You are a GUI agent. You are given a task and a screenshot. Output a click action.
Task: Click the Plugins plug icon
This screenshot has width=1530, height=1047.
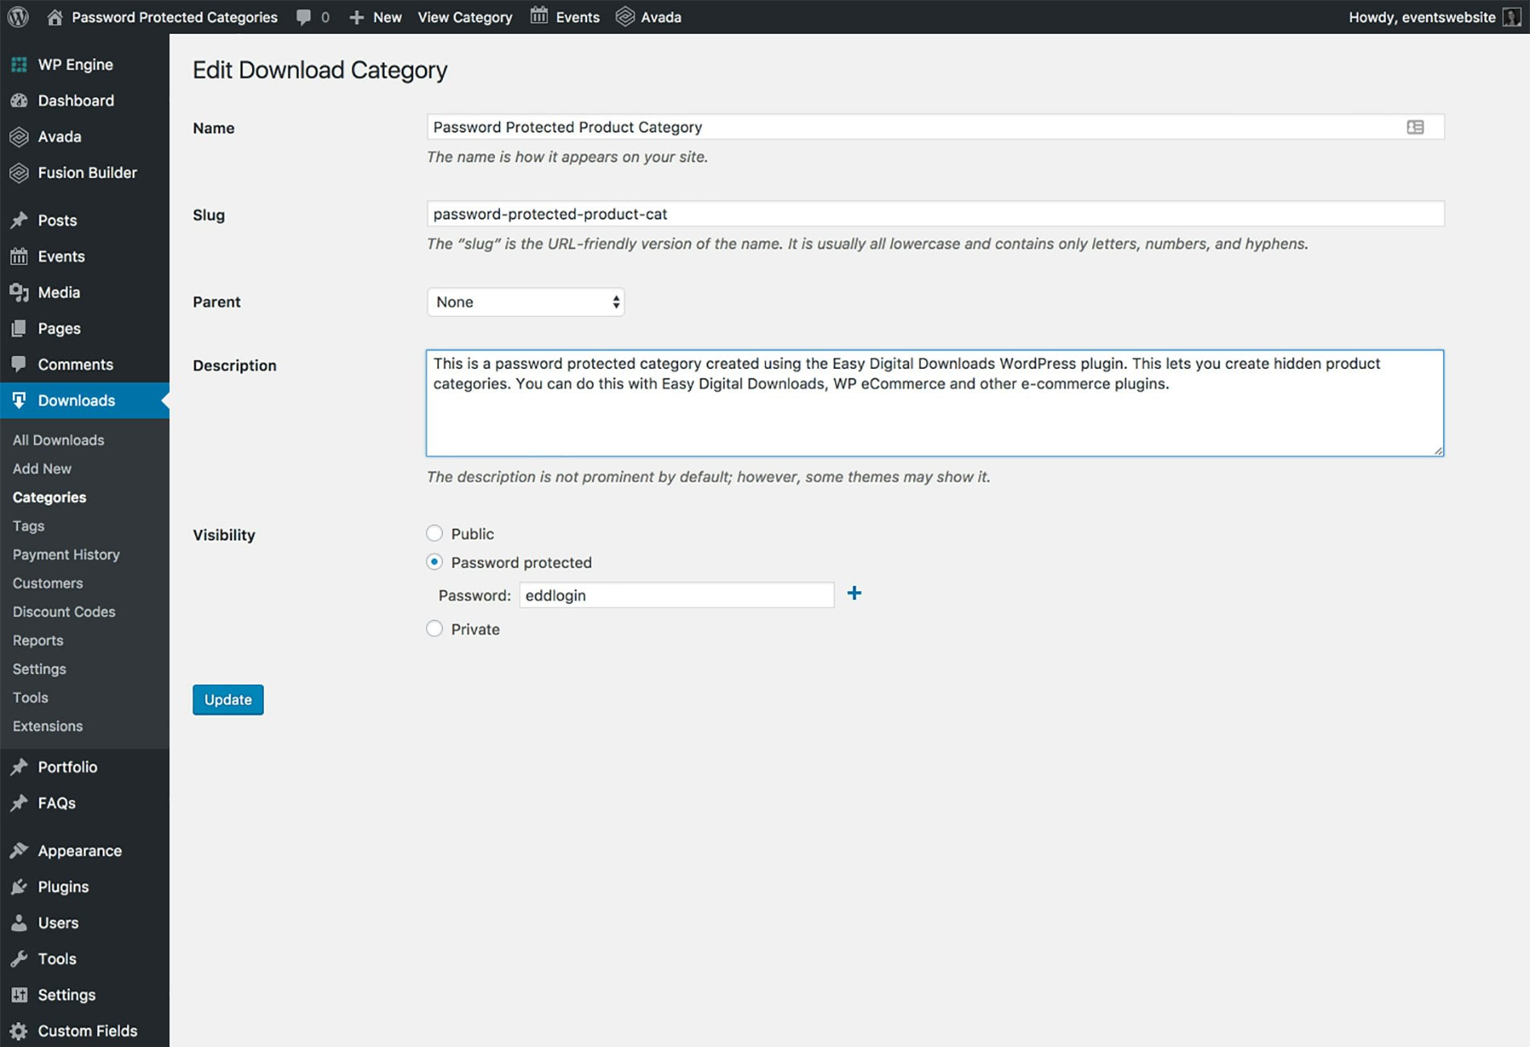coord(19,887)
